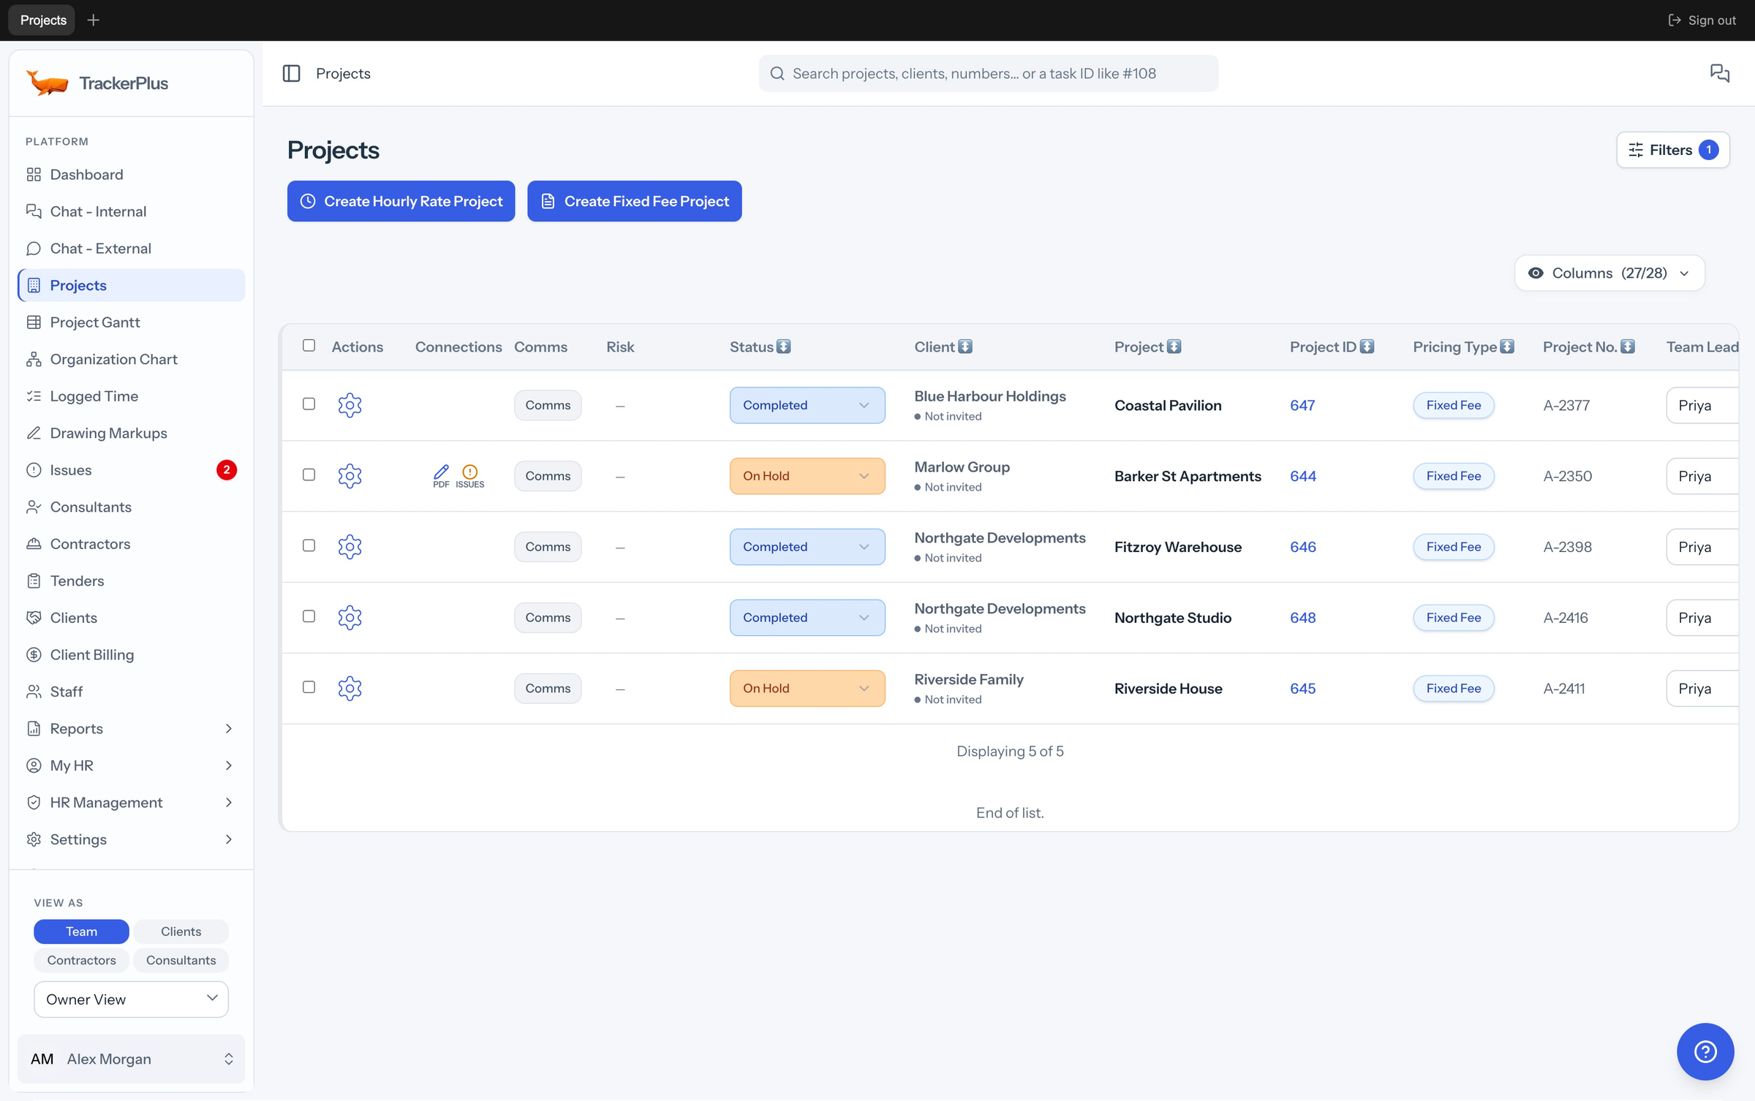Sort by Project No. column icon

click(1627, 347)
